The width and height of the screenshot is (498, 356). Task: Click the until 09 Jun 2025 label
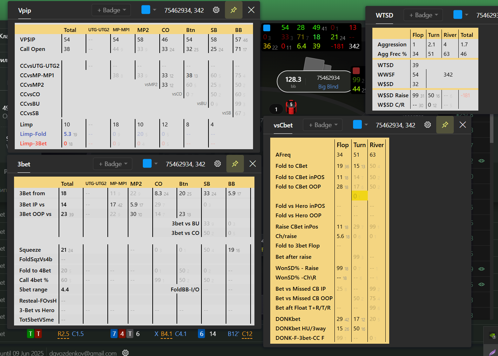22,353
